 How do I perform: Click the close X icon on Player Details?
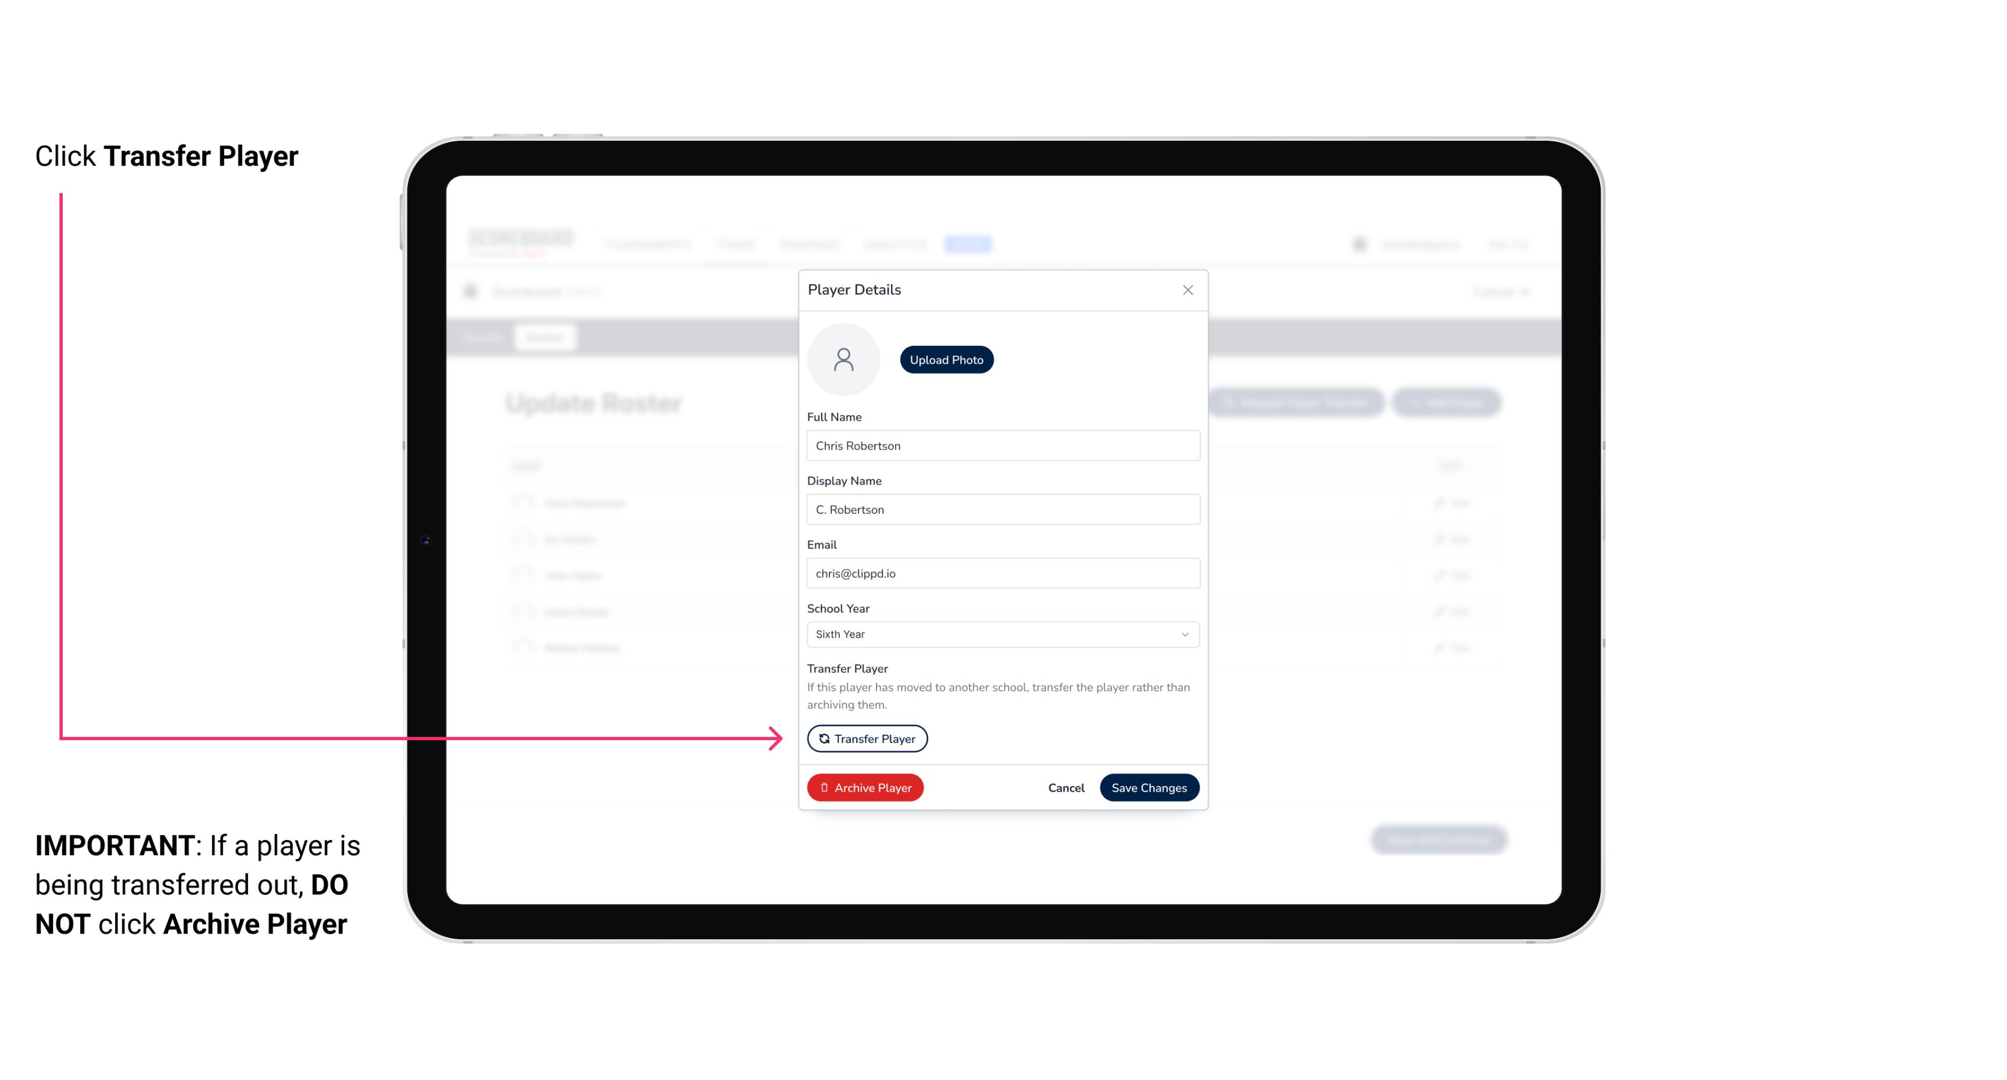[1187, 290]
